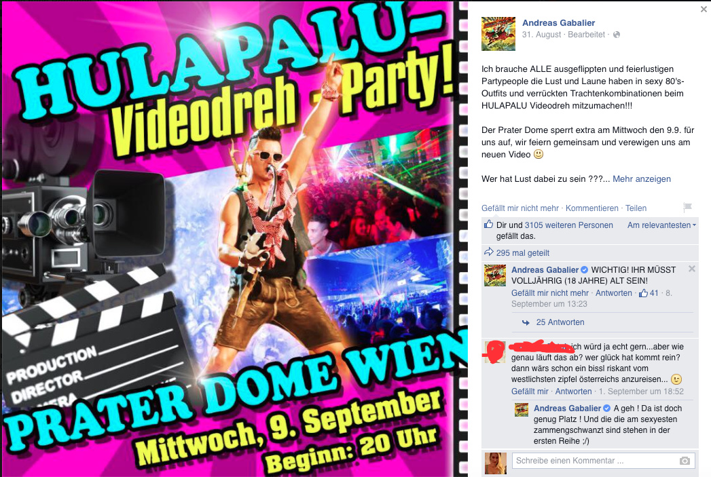Open '3105 weiteren Personen' likes list
Viewport: 711px width, 477px height.
568,225
